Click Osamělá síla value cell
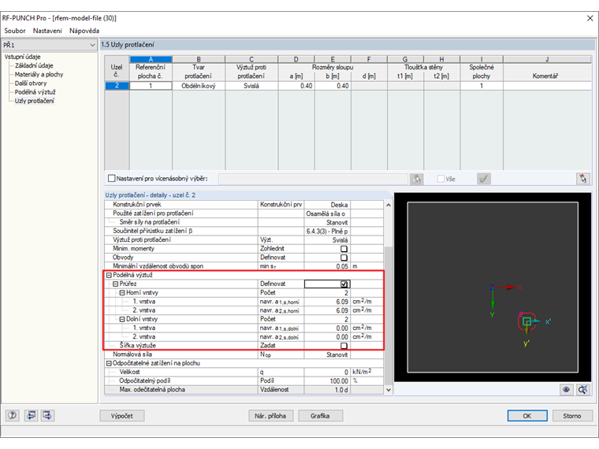599x449 pixels. (x=327, y=213)
